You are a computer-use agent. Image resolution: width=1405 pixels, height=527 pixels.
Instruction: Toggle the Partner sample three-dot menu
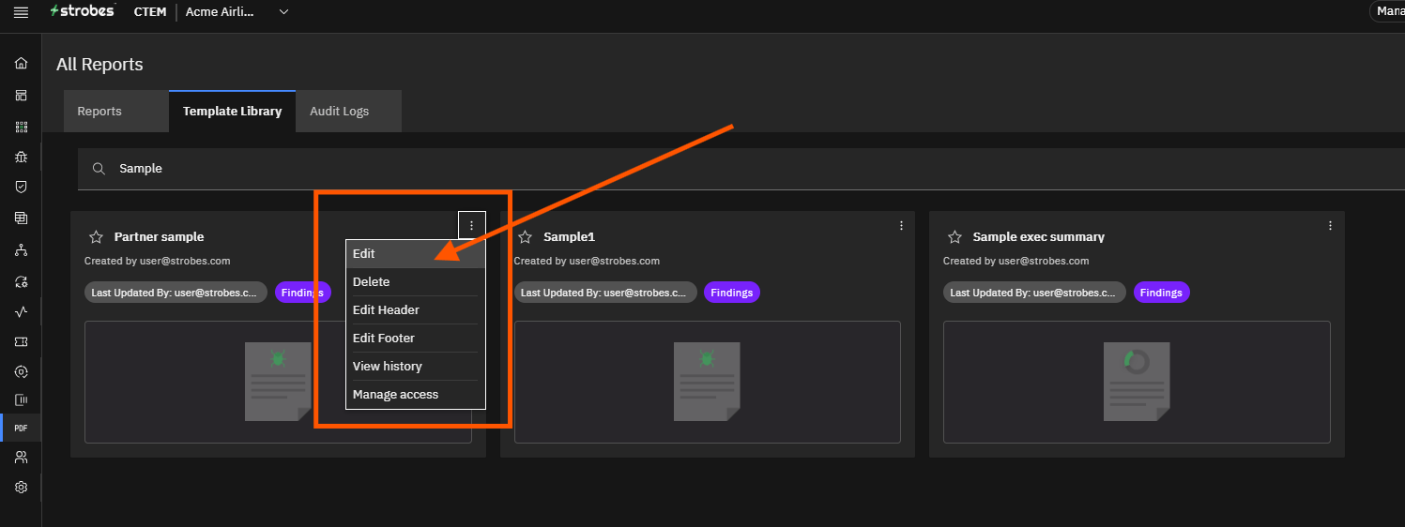[x=471, y=225]
